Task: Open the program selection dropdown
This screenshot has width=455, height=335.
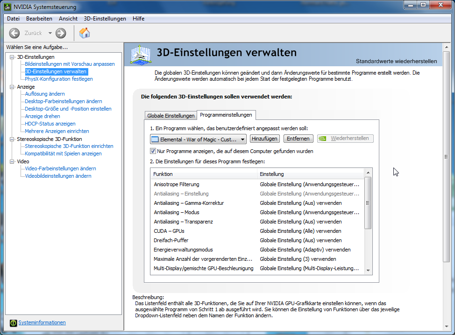Action: (242, 139)
